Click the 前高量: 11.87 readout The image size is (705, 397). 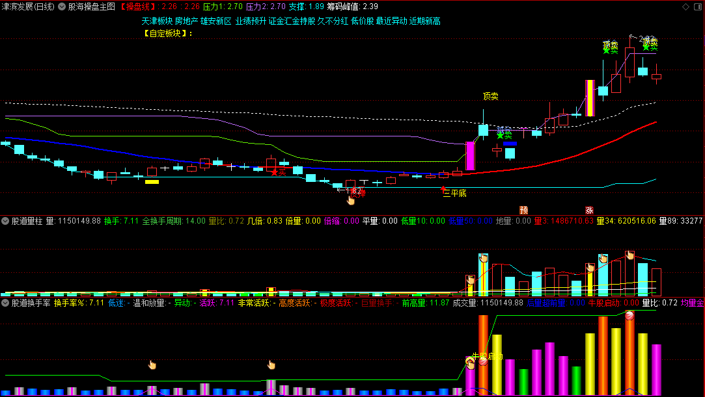pyautogui.click(x=426, y=303)
